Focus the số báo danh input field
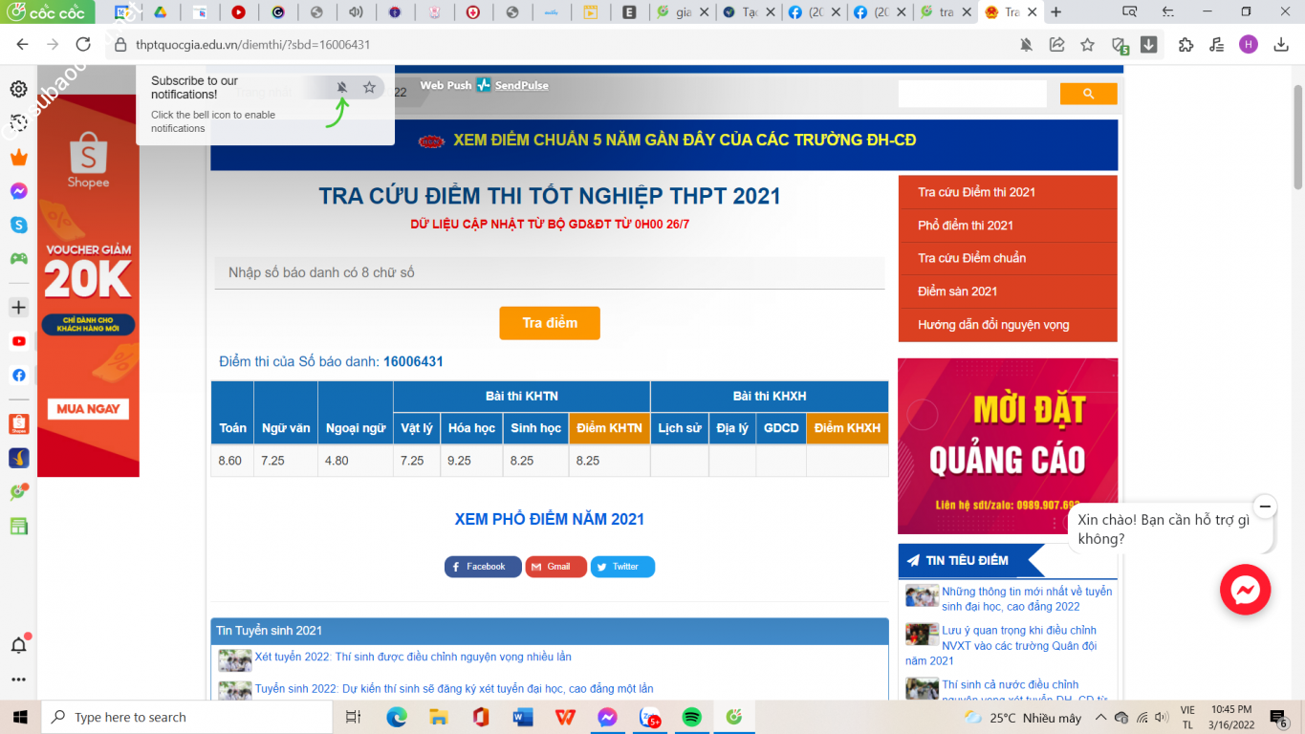1305x734 pixels. click(x=549, y=273)
